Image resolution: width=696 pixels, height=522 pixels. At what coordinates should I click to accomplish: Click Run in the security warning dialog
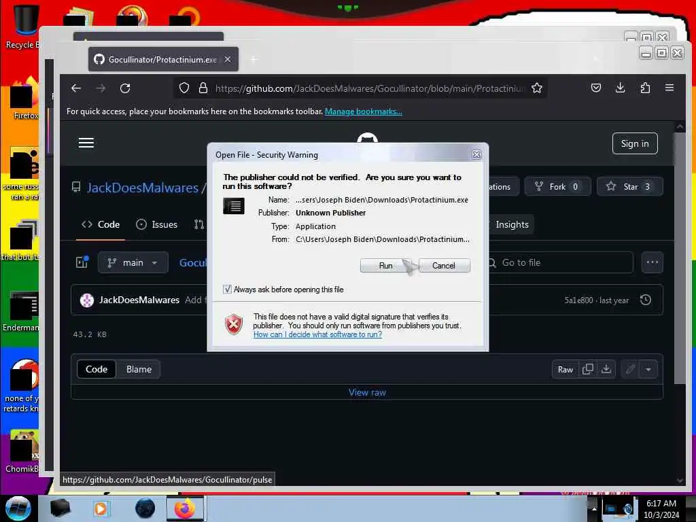pyautogui.click(x=385, y=266)
